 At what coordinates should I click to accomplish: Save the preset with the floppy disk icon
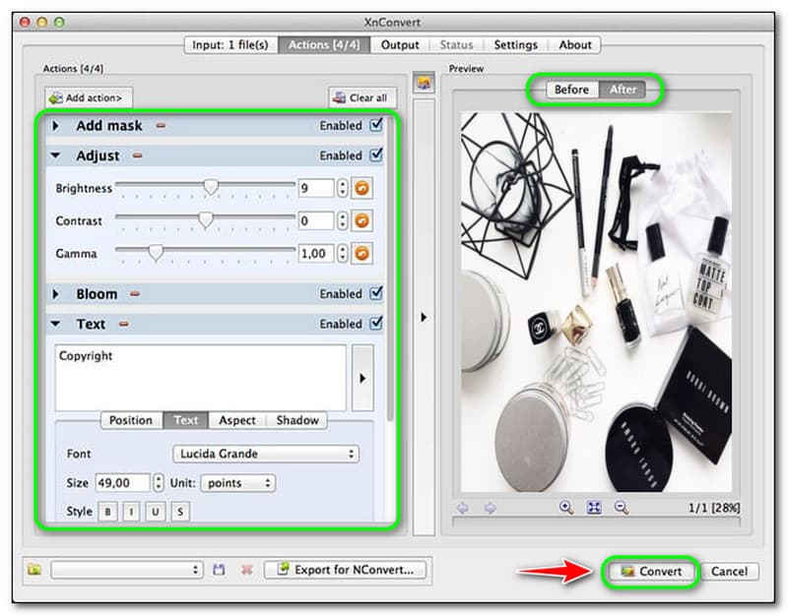tap(219, 570)
